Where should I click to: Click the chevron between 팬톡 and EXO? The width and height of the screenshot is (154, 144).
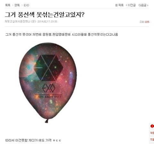pos(22,5)
